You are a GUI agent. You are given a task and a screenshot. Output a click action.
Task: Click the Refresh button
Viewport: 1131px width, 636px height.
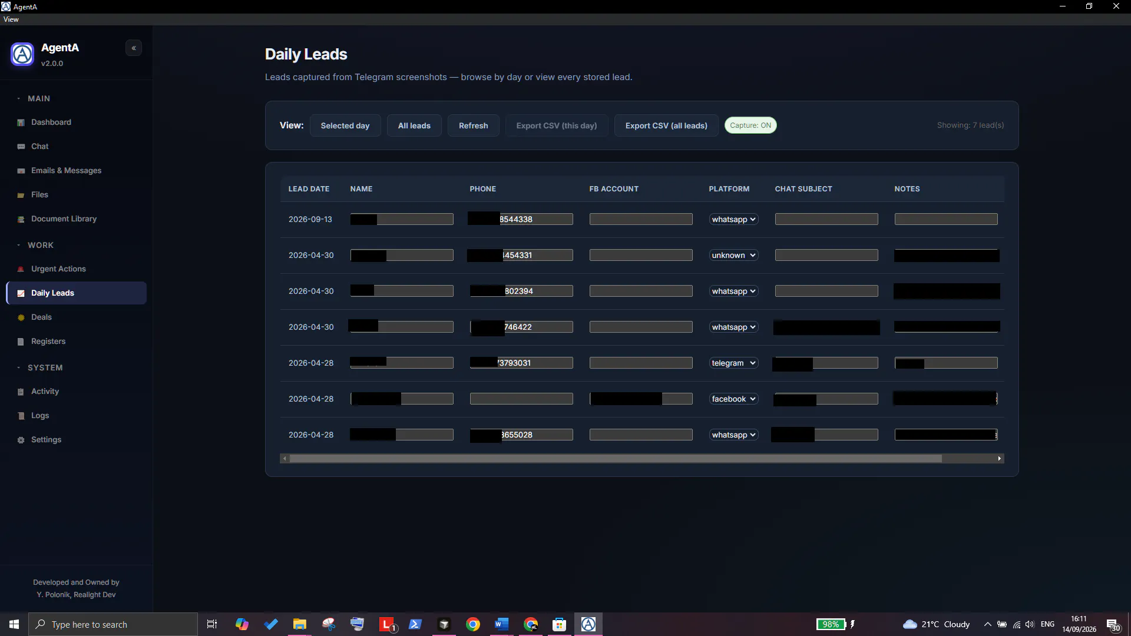pyautogui.click(x=474, y=125)
